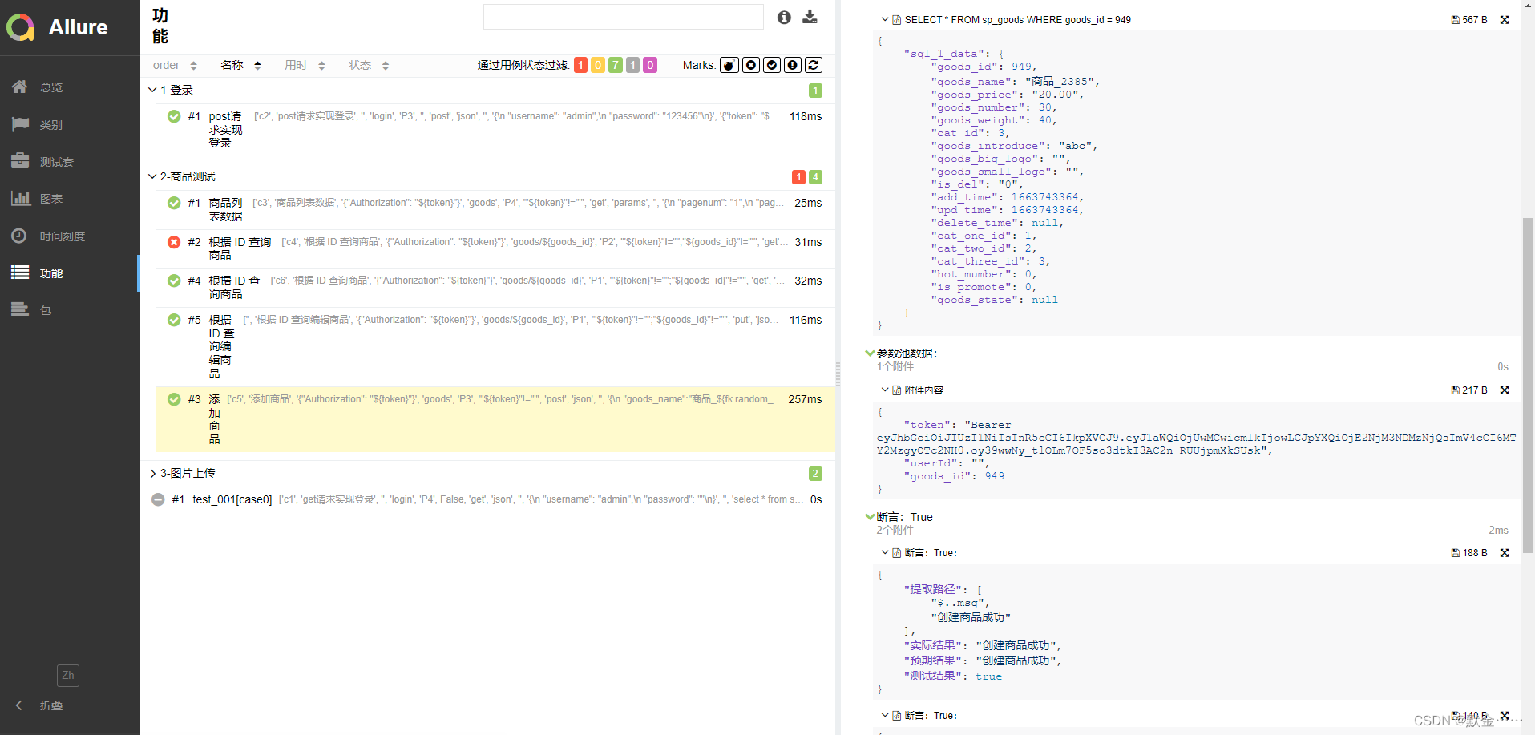Toggle the yellow broken status filter
This screenshot has width=1535, height=735.
point(598,65)
